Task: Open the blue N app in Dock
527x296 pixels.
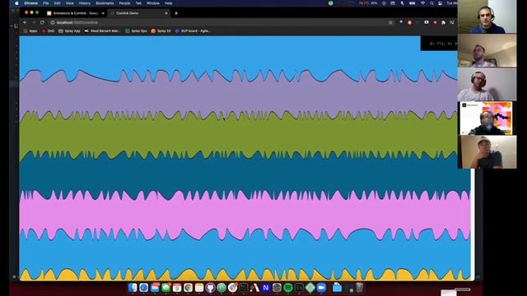Action: coord(265,288)
